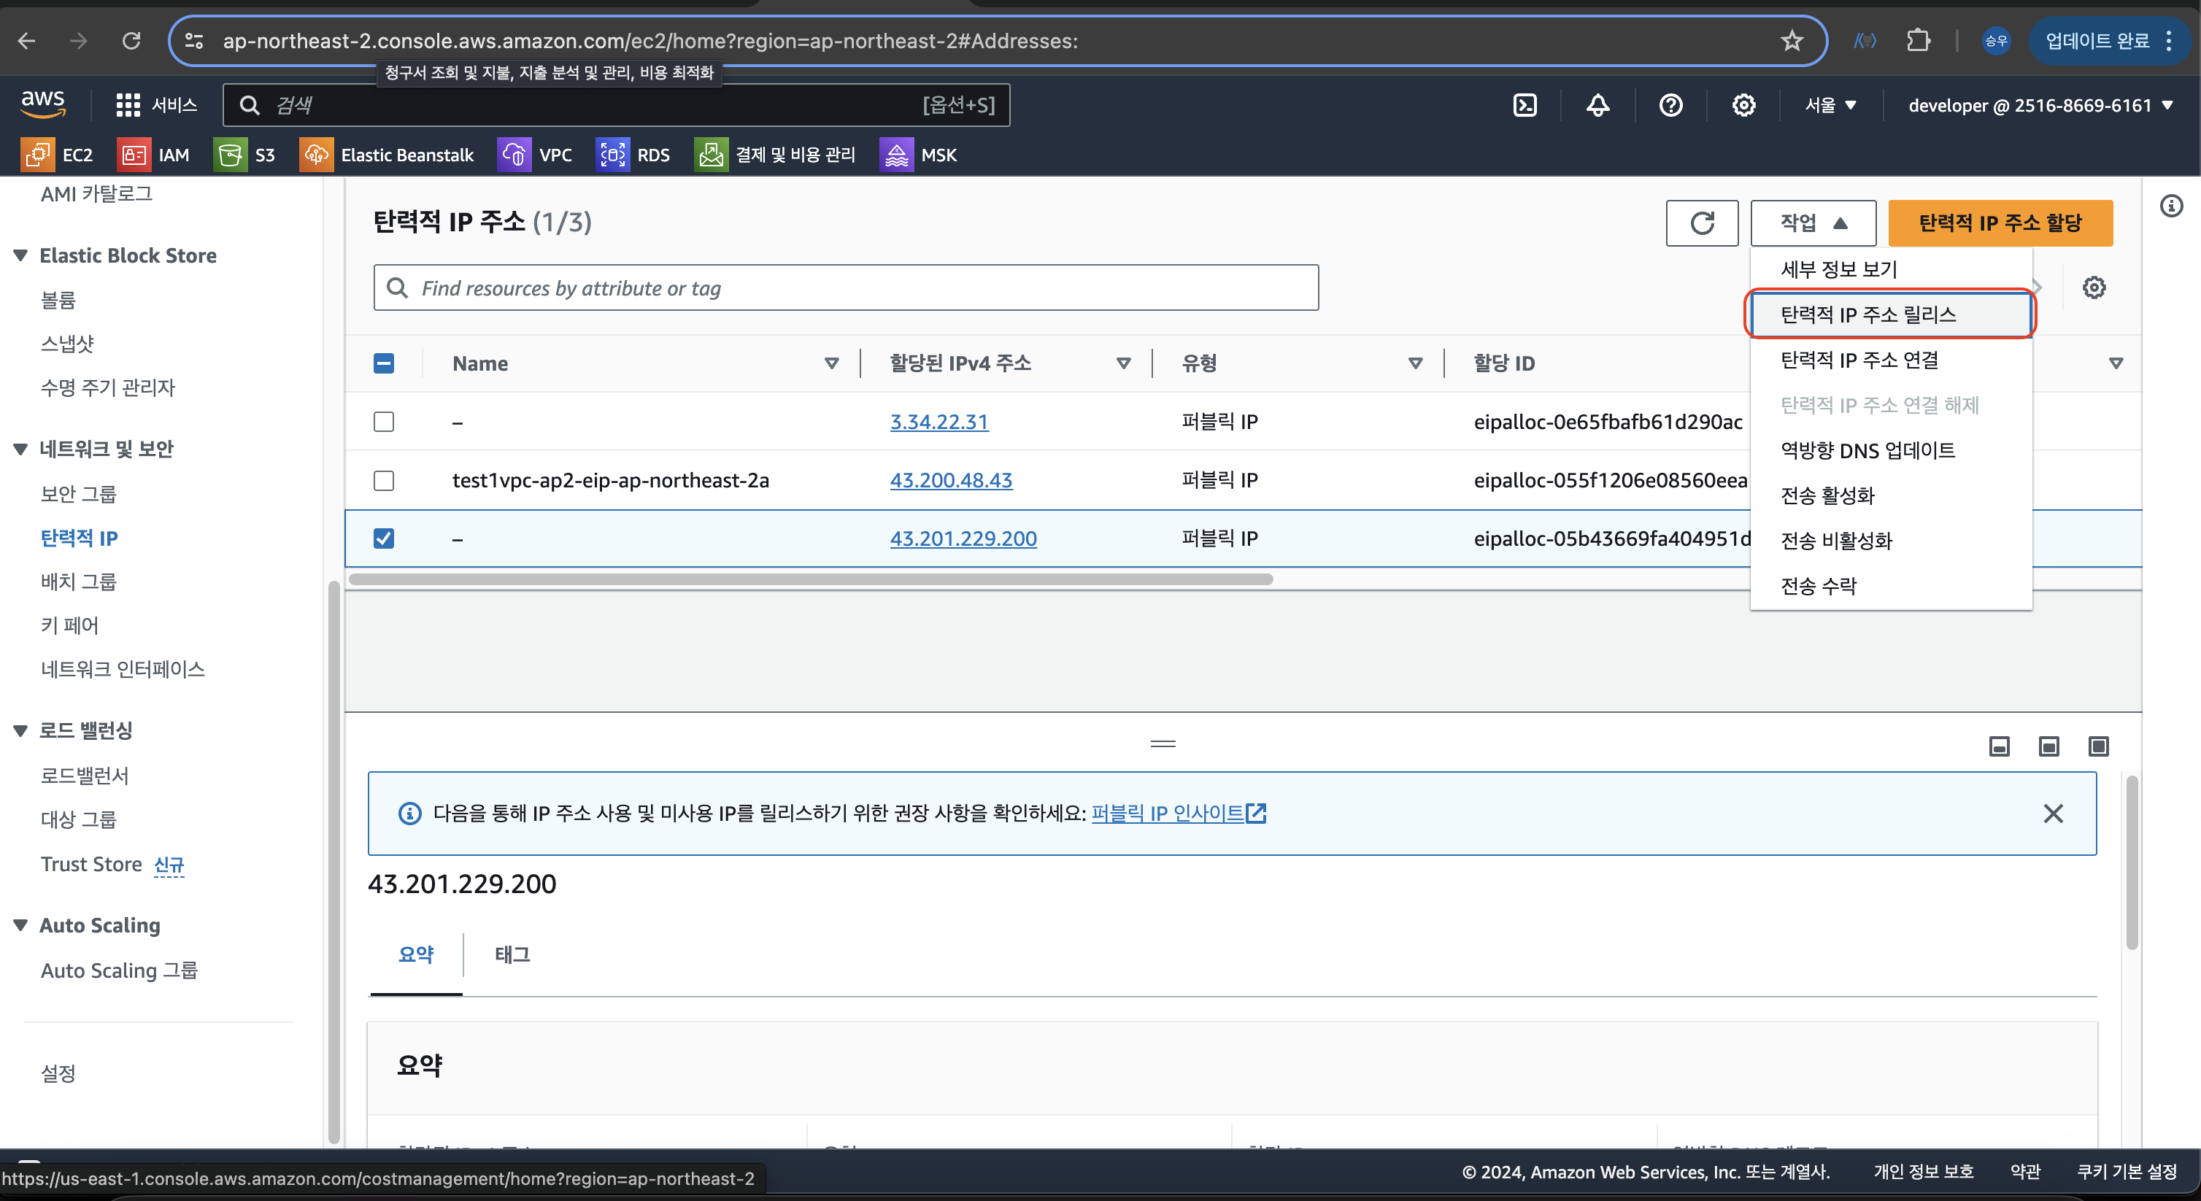Viewport: 2201px width, 1201px height.
Task: Click the help question mark icon
Action: (1670, 105)
